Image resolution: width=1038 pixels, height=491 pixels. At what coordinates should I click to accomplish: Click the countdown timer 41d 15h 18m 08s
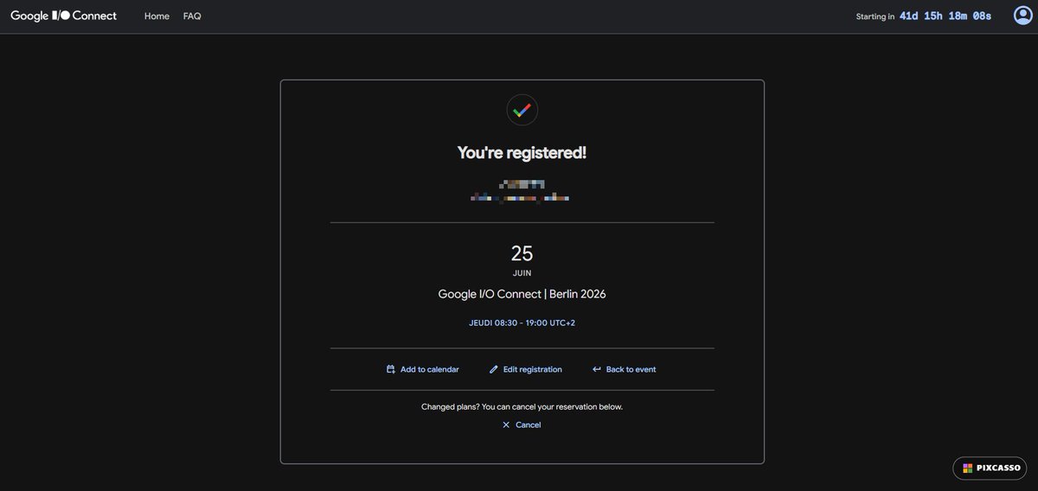pos(945,16)
